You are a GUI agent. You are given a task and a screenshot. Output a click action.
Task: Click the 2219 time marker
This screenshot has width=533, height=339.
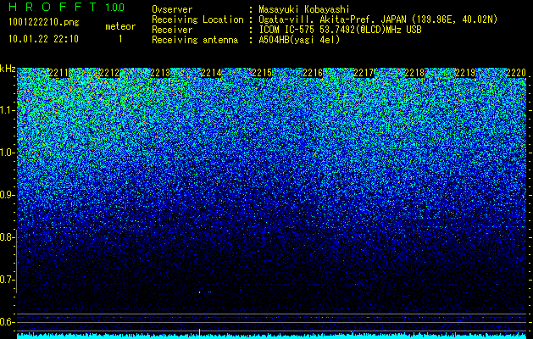click(465, 73)
